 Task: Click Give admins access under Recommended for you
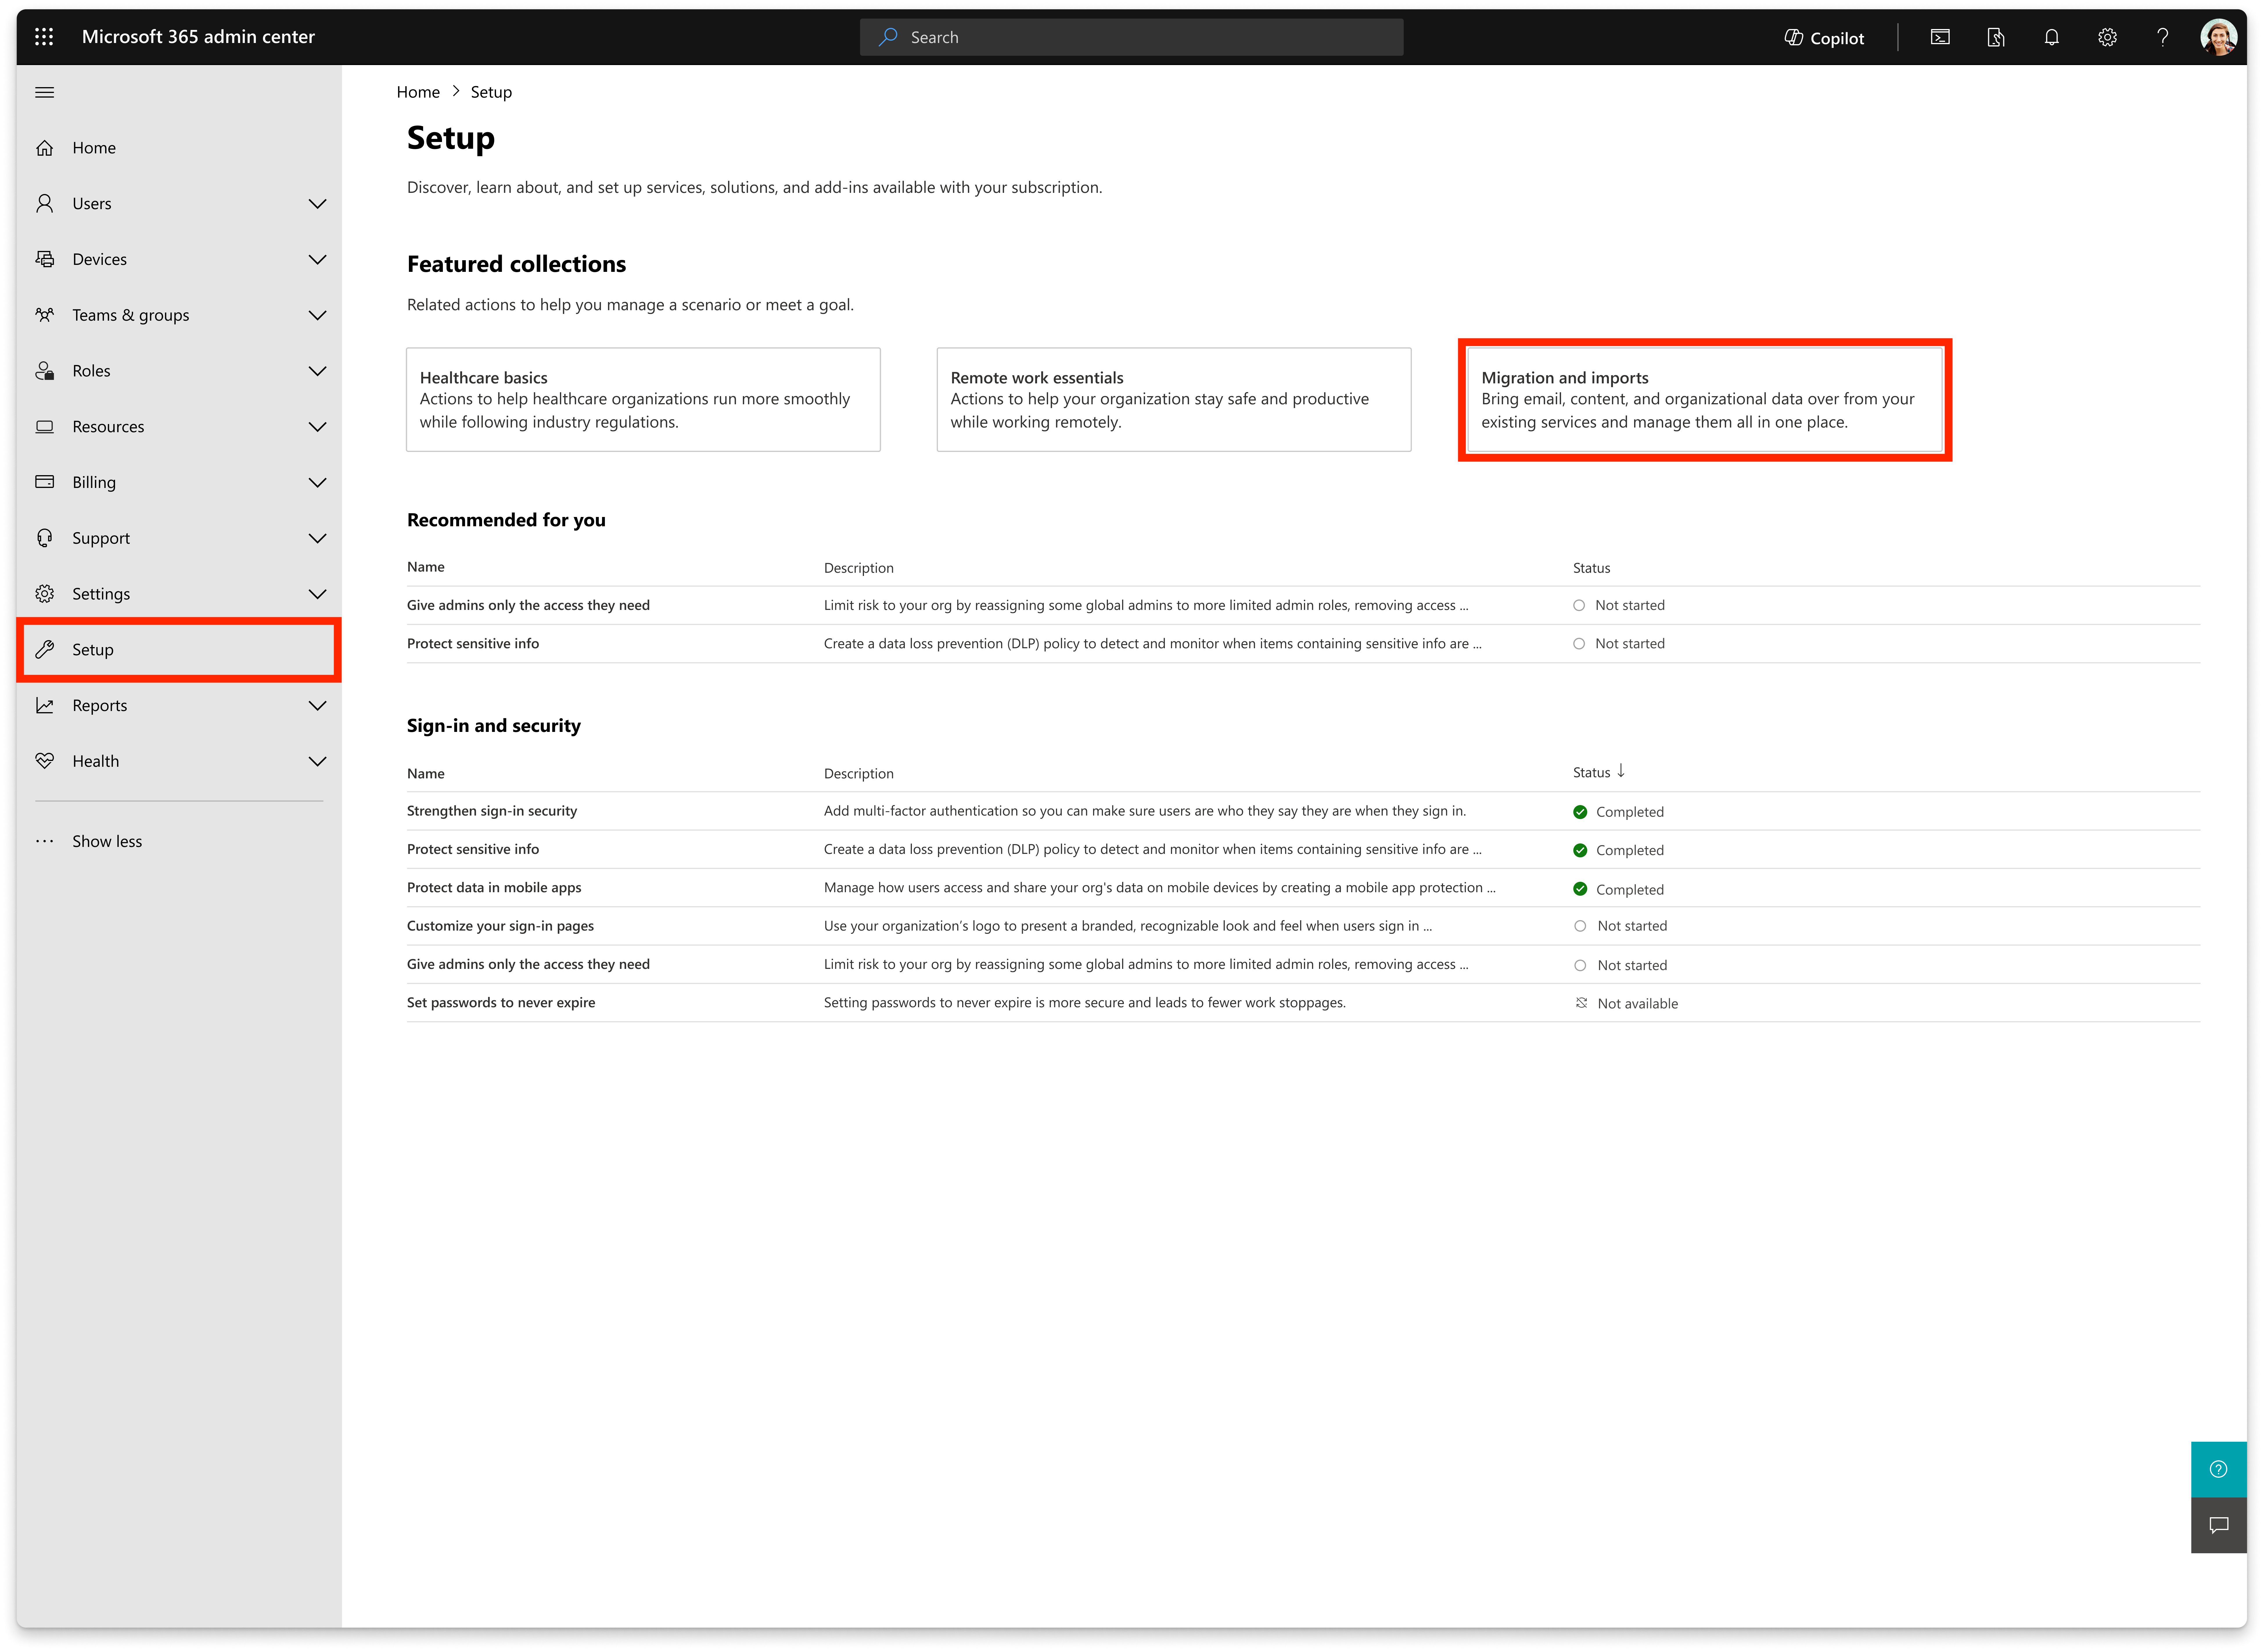coord(528,605)
